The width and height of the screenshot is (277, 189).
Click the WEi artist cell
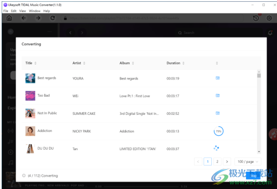[76, 96]
